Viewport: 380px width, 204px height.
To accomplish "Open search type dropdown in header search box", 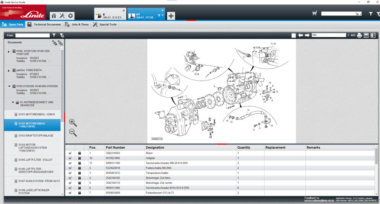I will [358, 14].
